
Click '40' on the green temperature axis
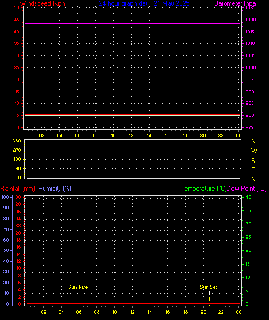click(248, 197)
